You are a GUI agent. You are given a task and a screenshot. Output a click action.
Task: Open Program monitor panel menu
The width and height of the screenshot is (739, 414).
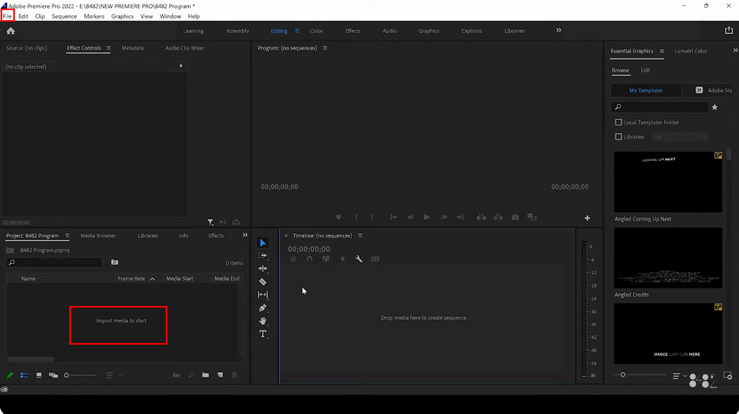click(324, 48)
